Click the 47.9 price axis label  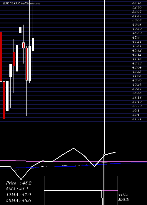tap(136, 37)
